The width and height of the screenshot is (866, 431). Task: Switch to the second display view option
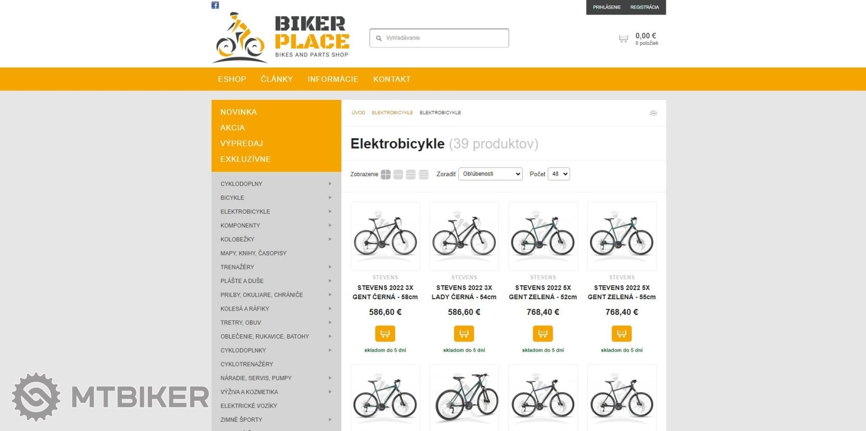click(398, 174)
